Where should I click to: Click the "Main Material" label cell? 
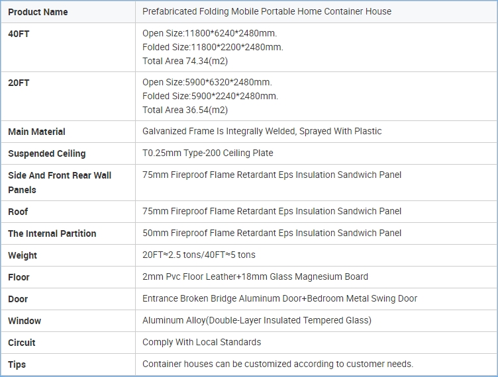tap(36, 132)
